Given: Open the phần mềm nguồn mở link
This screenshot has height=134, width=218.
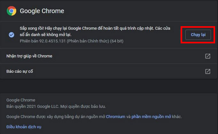Looking at the screenshot, I should [151, 117].
